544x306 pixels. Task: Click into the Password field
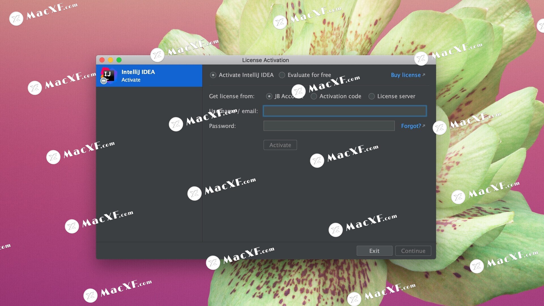(x=329, y=126)
